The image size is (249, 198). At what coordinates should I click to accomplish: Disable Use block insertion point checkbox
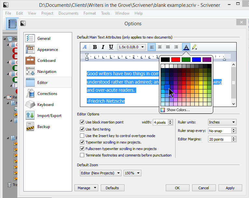point(82,122)
